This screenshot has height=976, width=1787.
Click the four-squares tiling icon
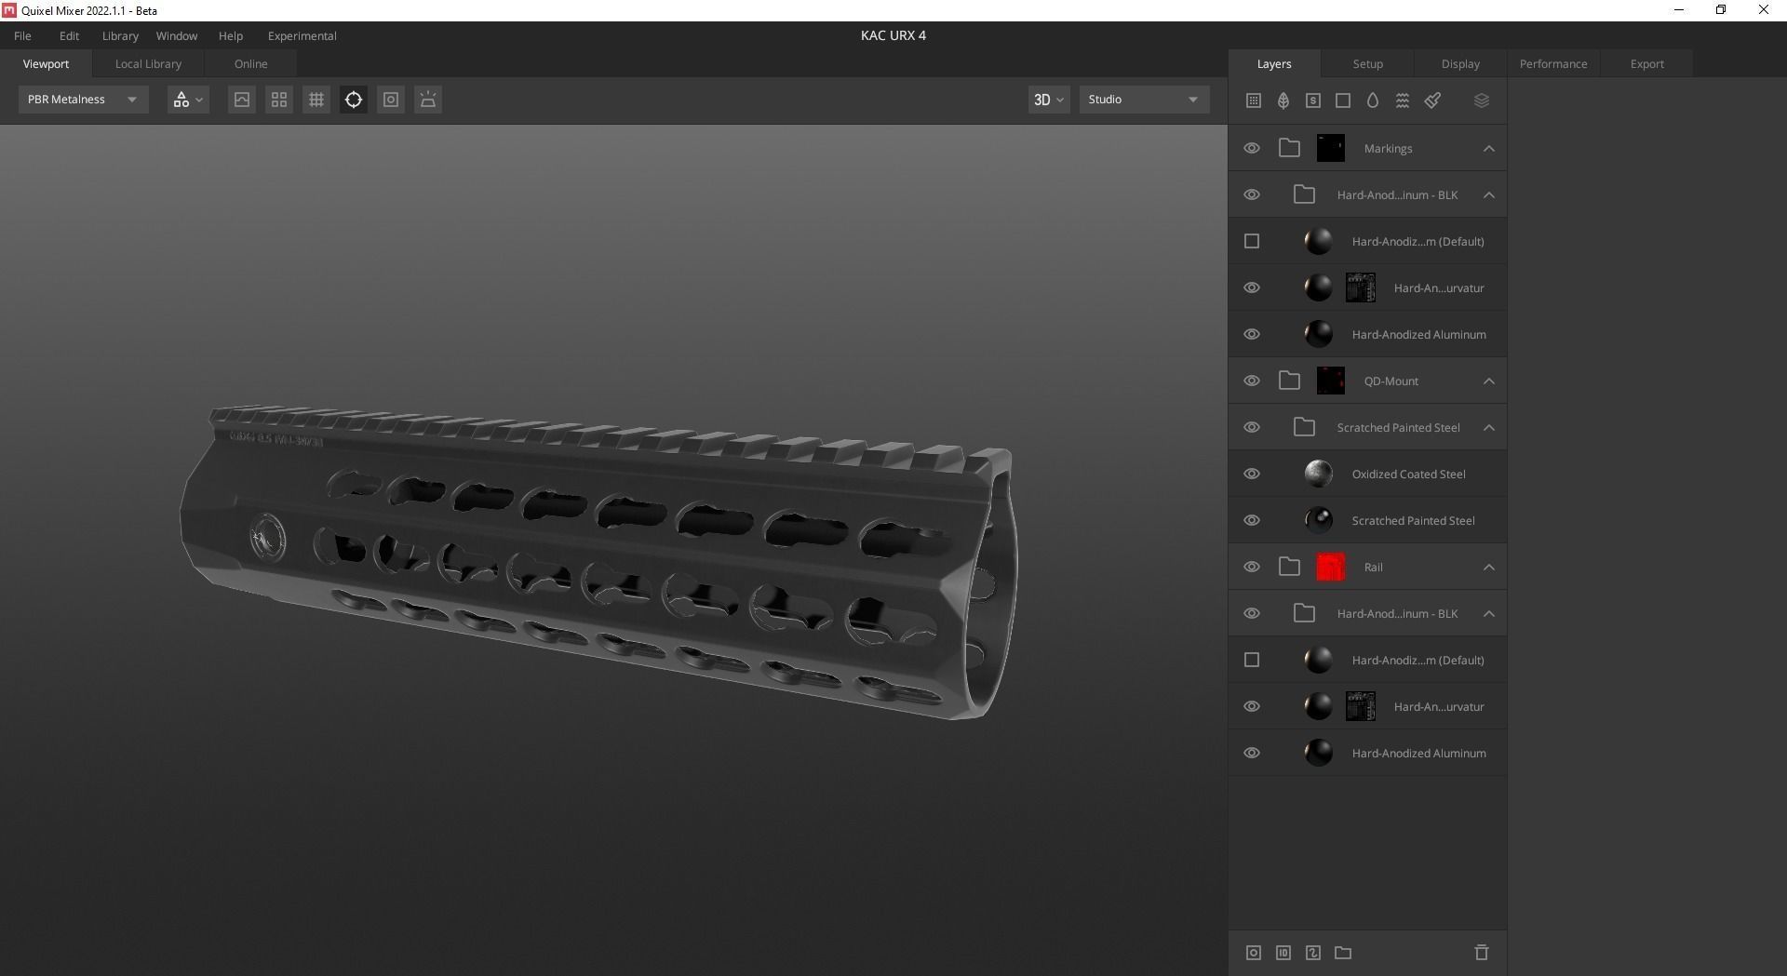pos(279,100)
